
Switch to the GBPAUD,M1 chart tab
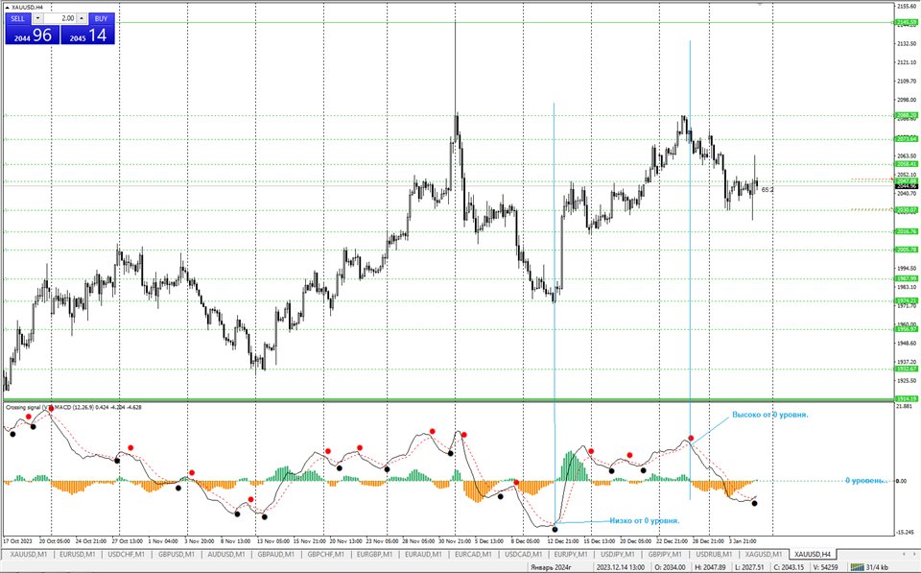pyautogui.click(x=276, y=554)
